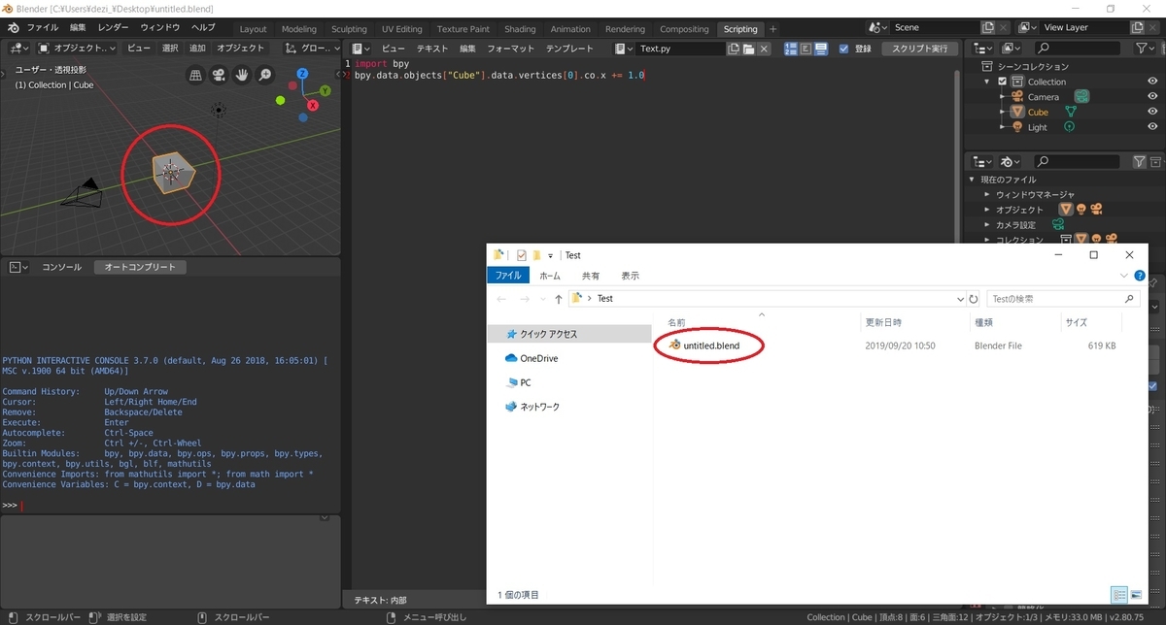Click the magnifier zoom icon in viewport
This screenshot has height=625, width=1166.
click(x=265, y=75)
